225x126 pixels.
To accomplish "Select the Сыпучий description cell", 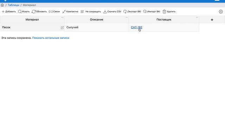I will (x=97, y=27).
